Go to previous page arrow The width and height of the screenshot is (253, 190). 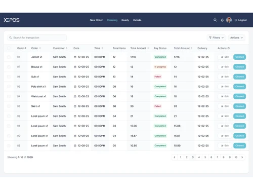(175, 157)
